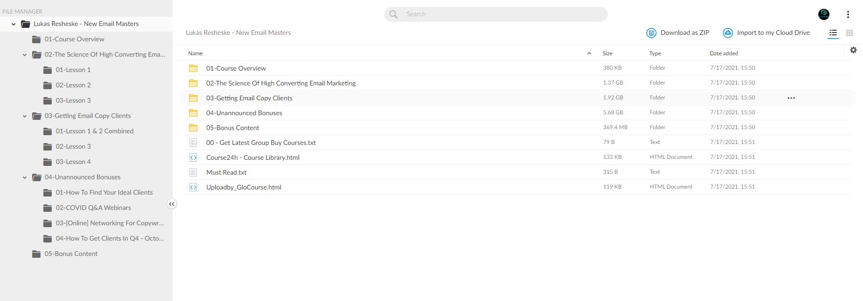Select 01-Course Overview in sidebar tree
863x301 pixels.
(75, 39)
